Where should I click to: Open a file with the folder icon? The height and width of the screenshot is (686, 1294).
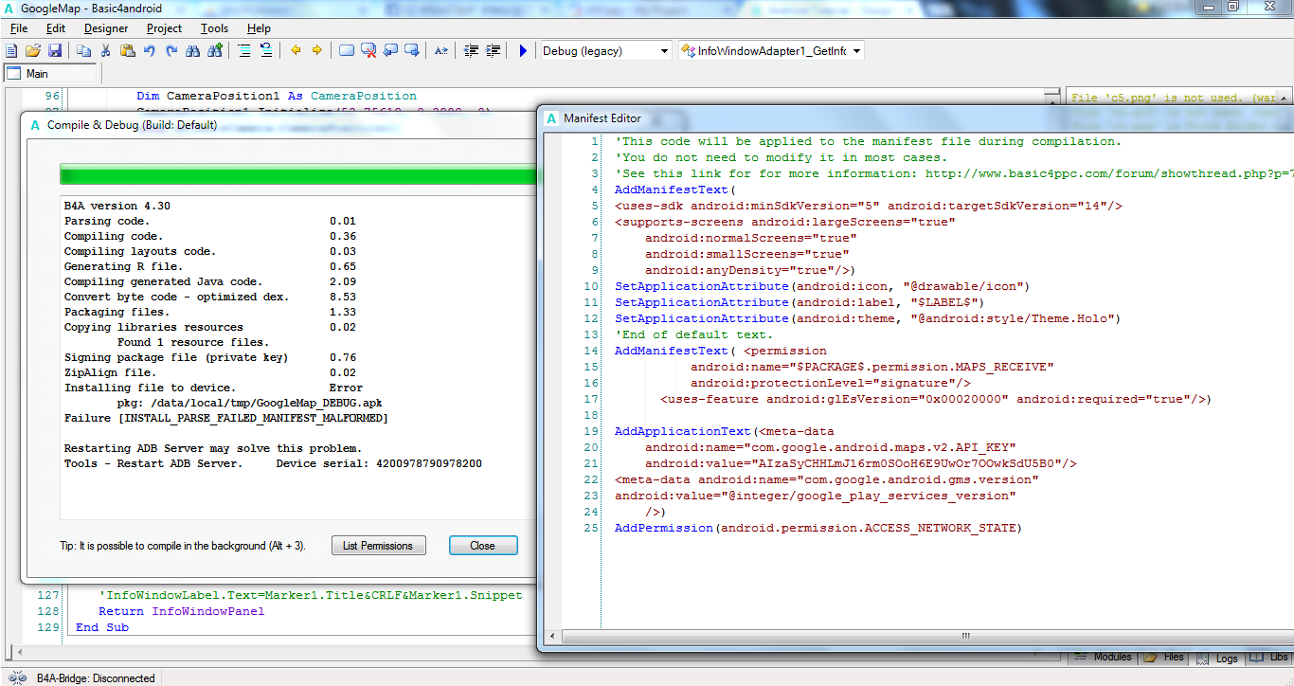[x=33, y=51]
